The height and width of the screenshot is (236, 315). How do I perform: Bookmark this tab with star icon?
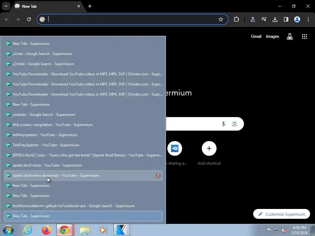(221, 19)
